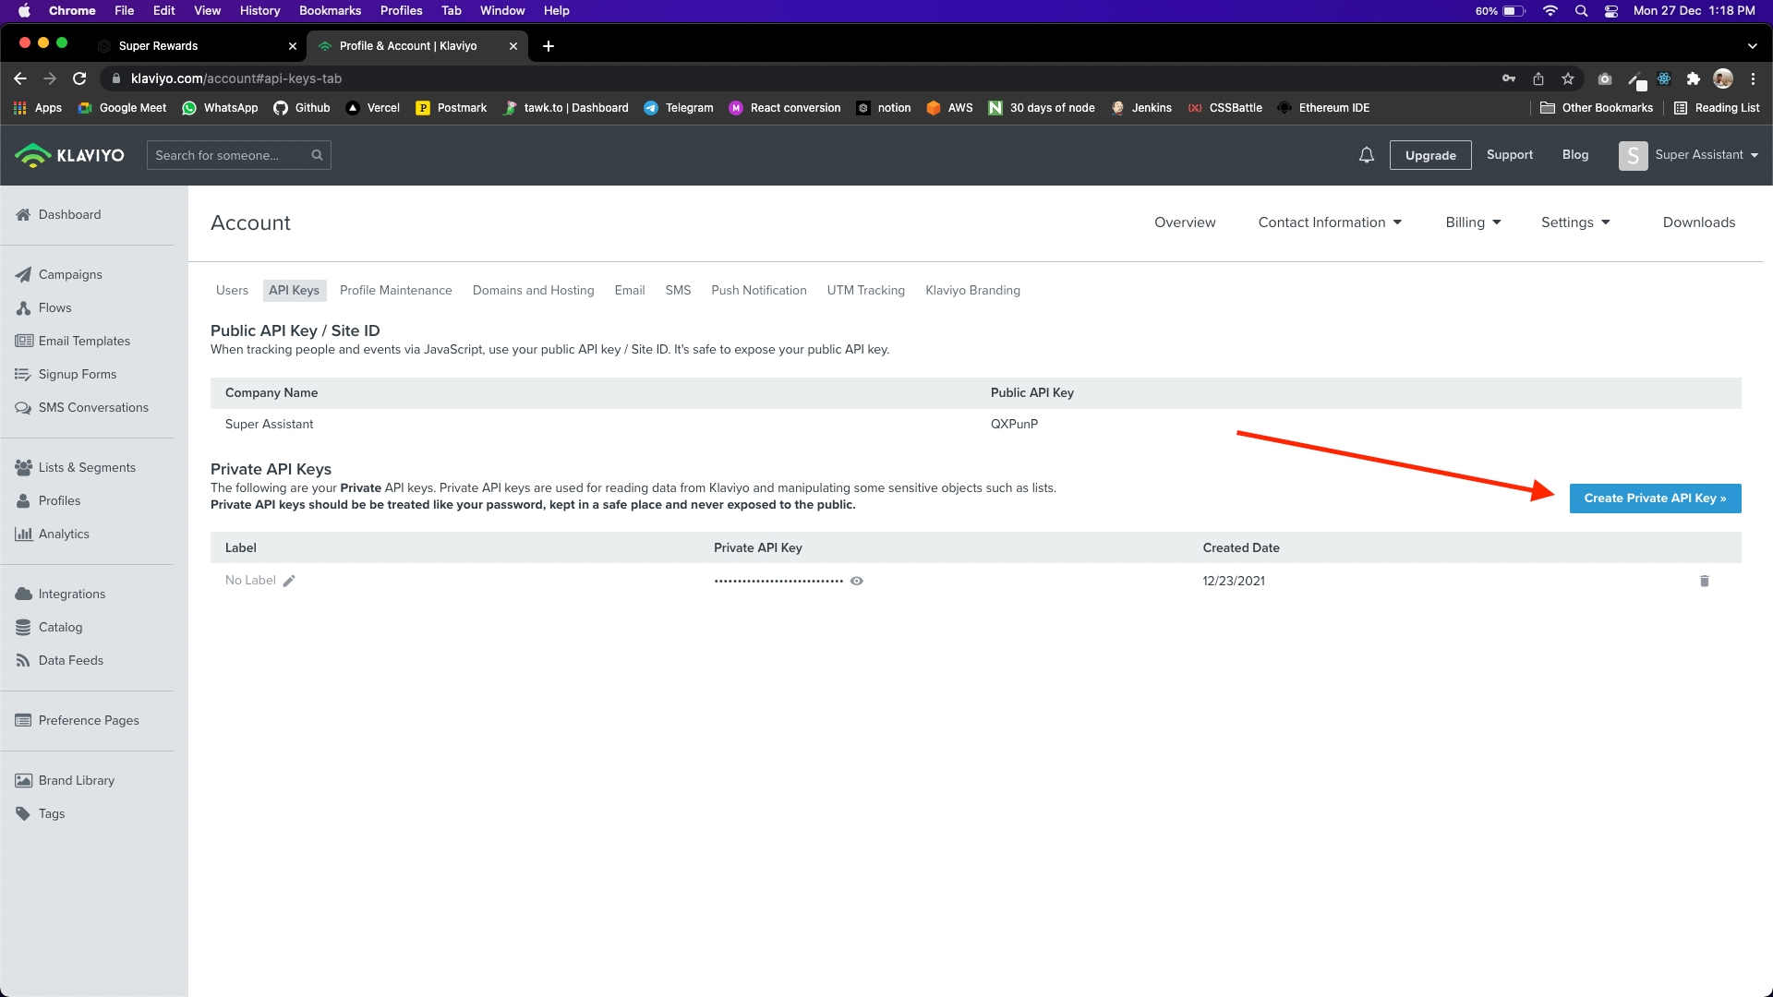The width and height of the screenshot is (1773, 997).
Task: Edit the No Label pencil icon
Action: point(289,581)
